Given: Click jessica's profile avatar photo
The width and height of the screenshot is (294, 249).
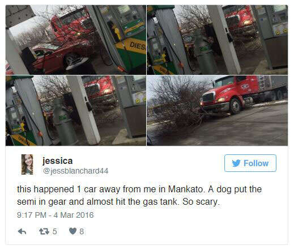Looking at the screenshot, I should (27, 164).
